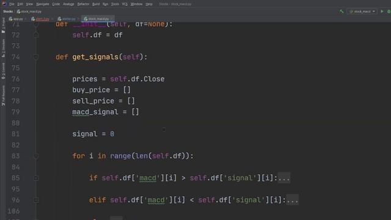Viewport: 391px width, 220px height.
Task: Click the get_signals function name
Action: pyautogui.click(x=95, y=57)
